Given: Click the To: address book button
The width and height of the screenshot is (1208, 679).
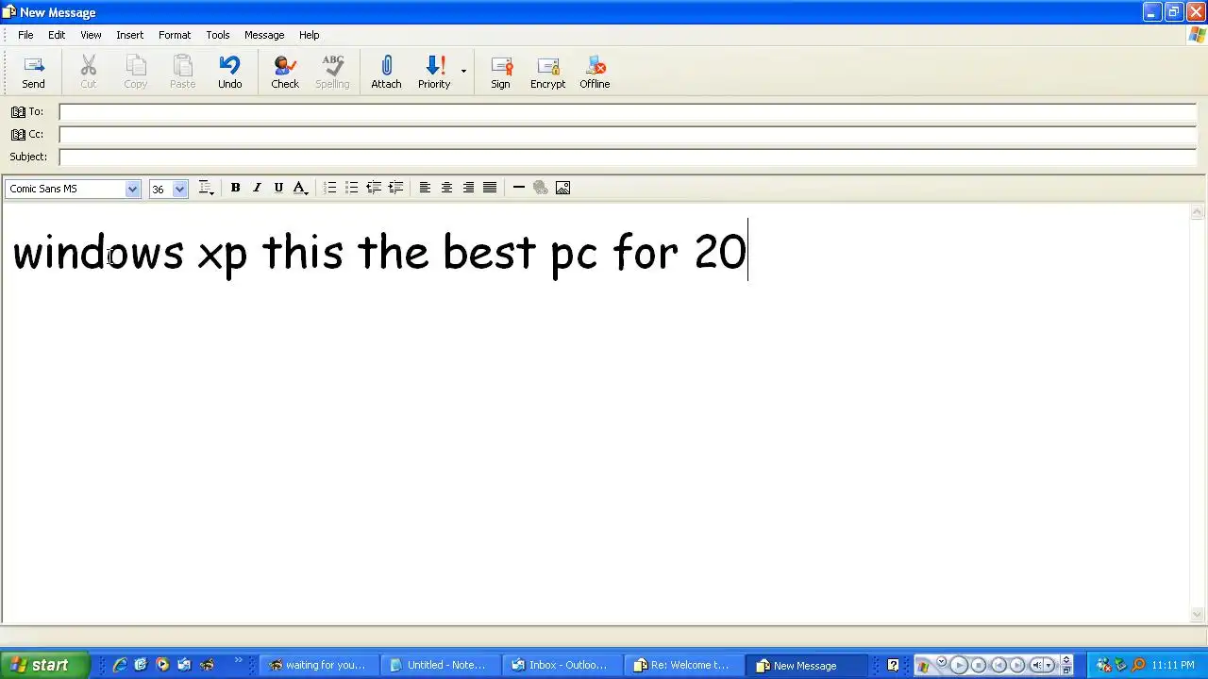Looking at the screenshot, I should (27, 111).
